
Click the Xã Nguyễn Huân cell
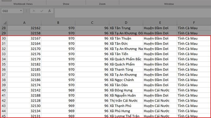pyautogui.click(x=126, y=96)
